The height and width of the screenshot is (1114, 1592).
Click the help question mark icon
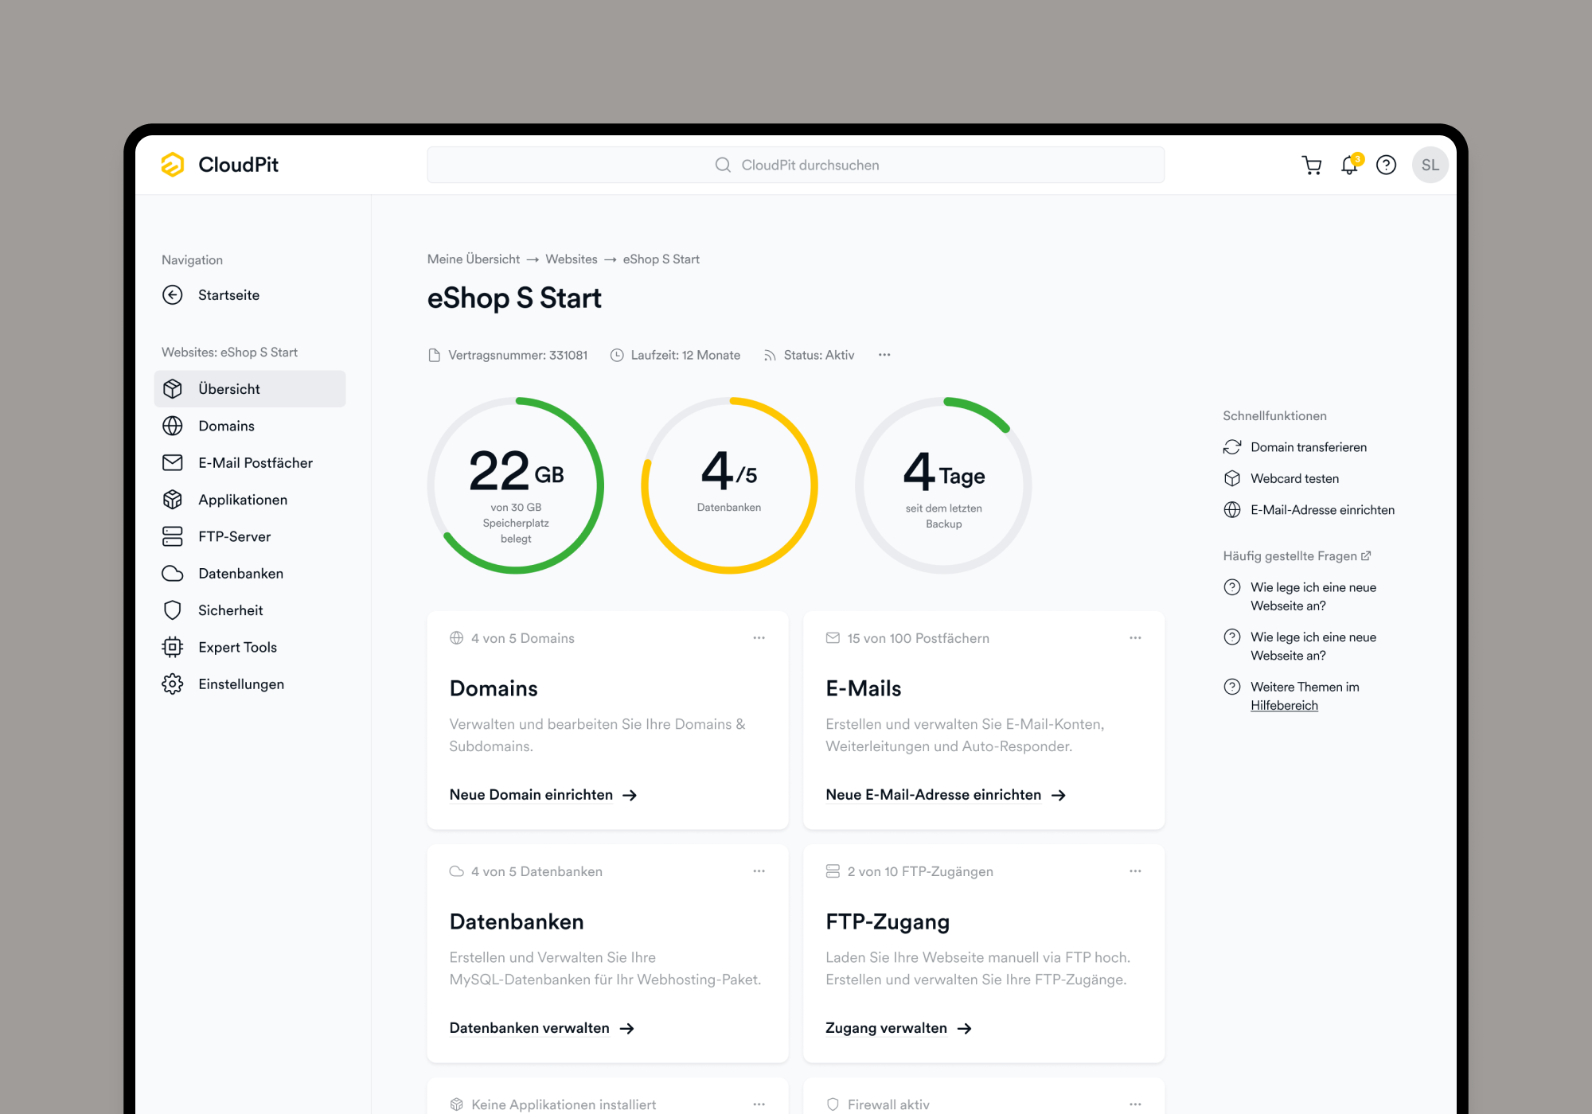coord(1386,165)
